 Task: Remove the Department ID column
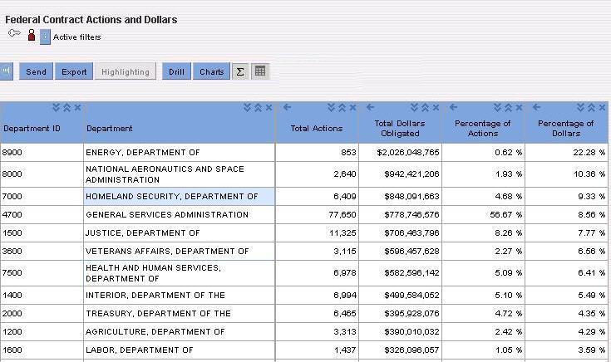click(x=77, y=107)
